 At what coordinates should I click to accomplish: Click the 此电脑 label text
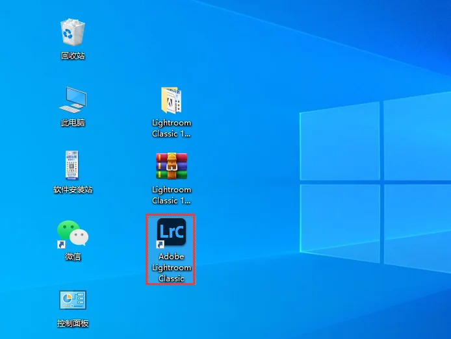pyautogui.click(x=73, y=123)
